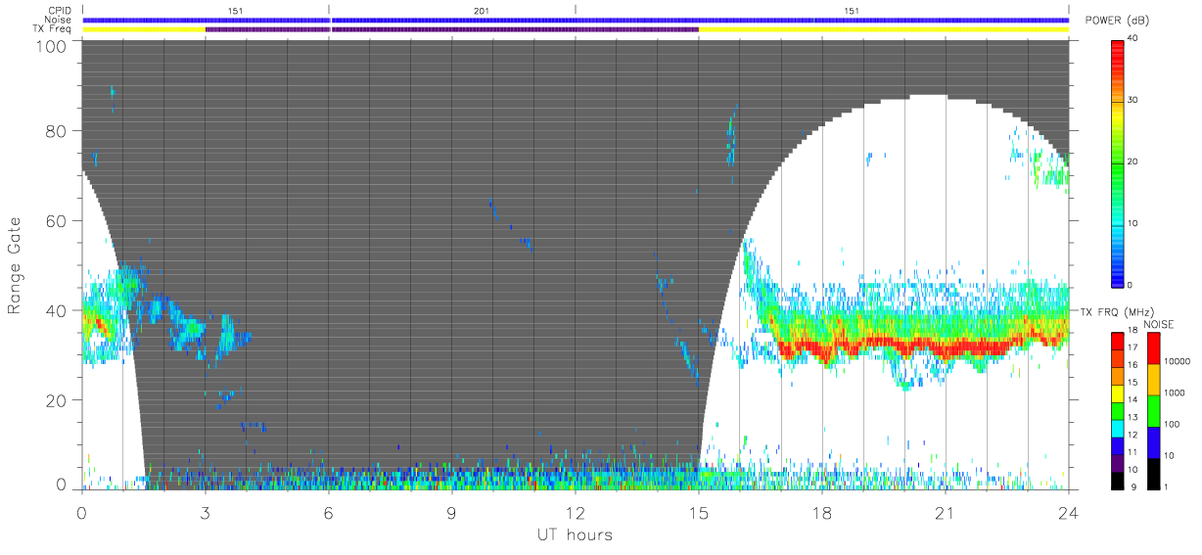Click the 11 label on TX FRQ scale

(1133, 452)
